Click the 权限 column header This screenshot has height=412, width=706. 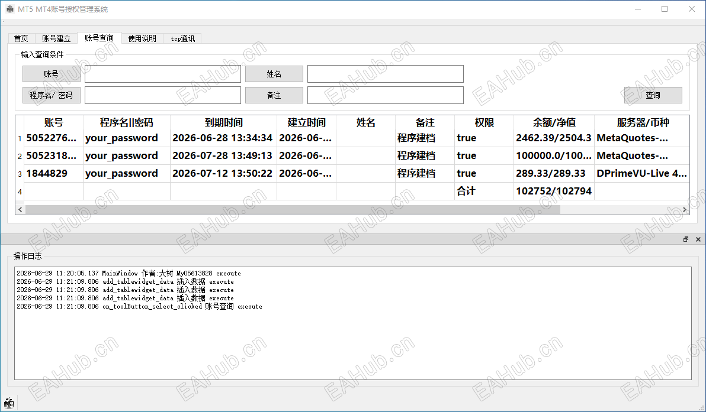[x=484, y=123]
